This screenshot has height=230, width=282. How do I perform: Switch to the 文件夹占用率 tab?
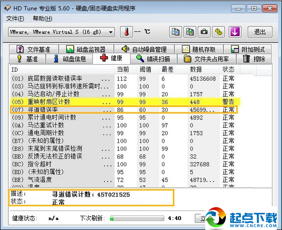206,58
